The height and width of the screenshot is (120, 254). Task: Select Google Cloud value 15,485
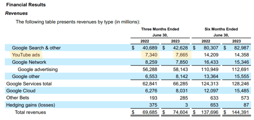click(242, 91)
